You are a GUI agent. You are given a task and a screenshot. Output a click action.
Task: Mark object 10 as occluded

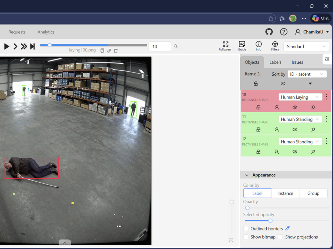click(x=276, y=107)
